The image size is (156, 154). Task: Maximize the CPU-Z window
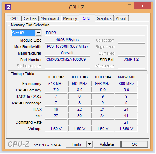(130, 6)
